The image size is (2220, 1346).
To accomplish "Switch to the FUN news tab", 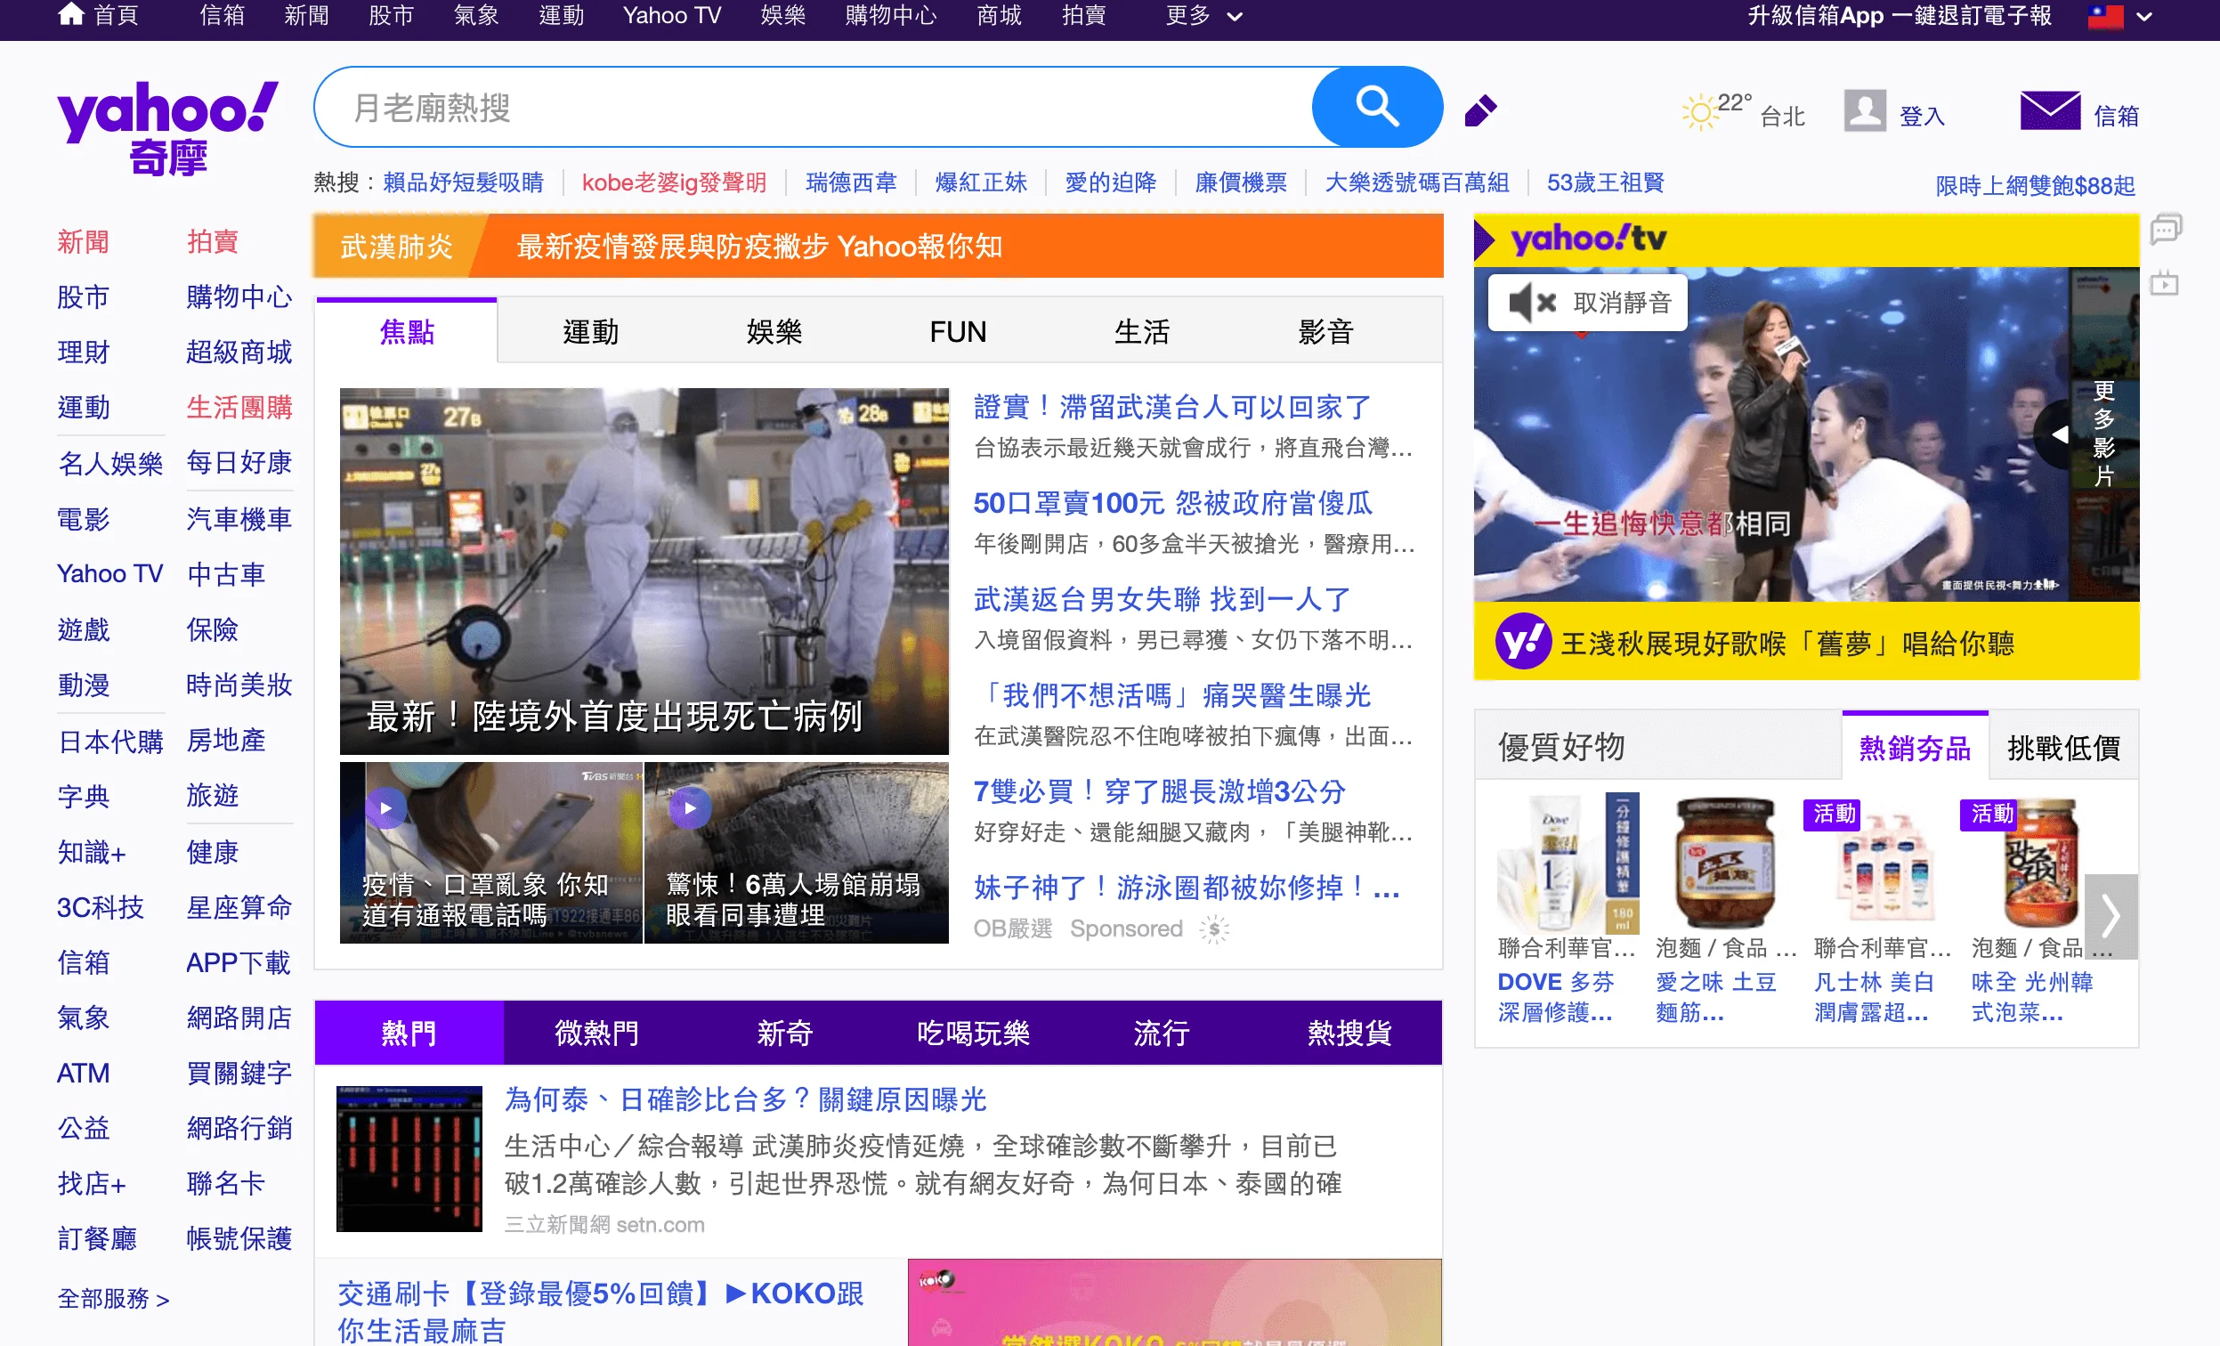I will click(x=958, y=331).
